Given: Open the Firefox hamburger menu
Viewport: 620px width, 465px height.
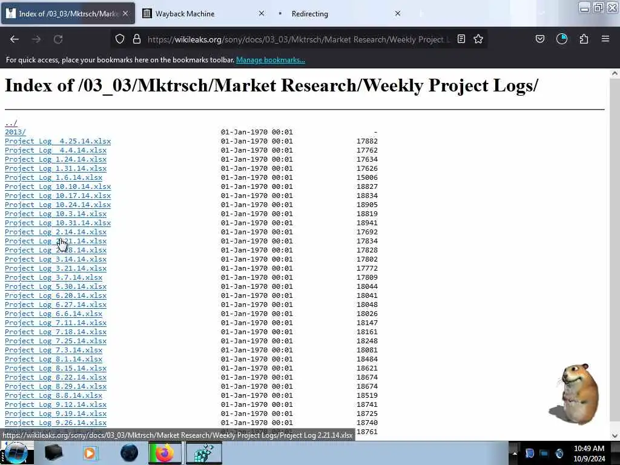Looking at the screenshot, I should click(x=605, y=39).
